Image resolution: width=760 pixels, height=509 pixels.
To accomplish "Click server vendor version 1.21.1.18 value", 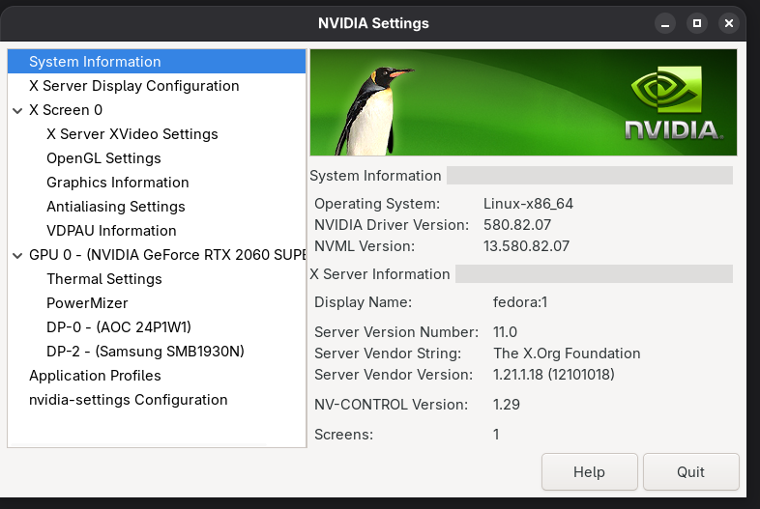I will point(553,375).
